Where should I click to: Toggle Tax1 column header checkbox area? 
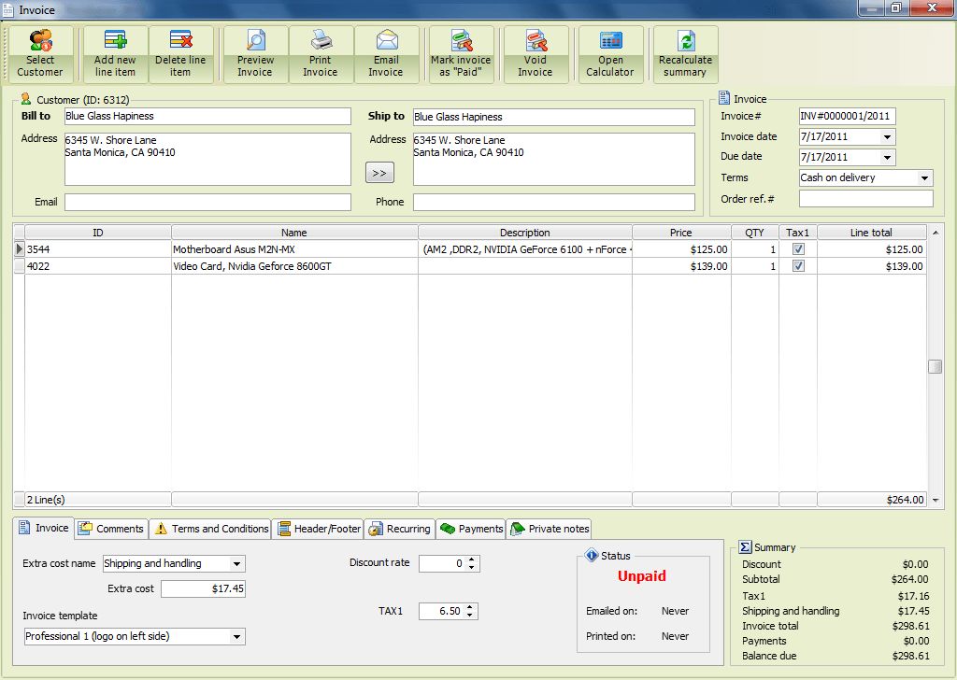[798, 232]
